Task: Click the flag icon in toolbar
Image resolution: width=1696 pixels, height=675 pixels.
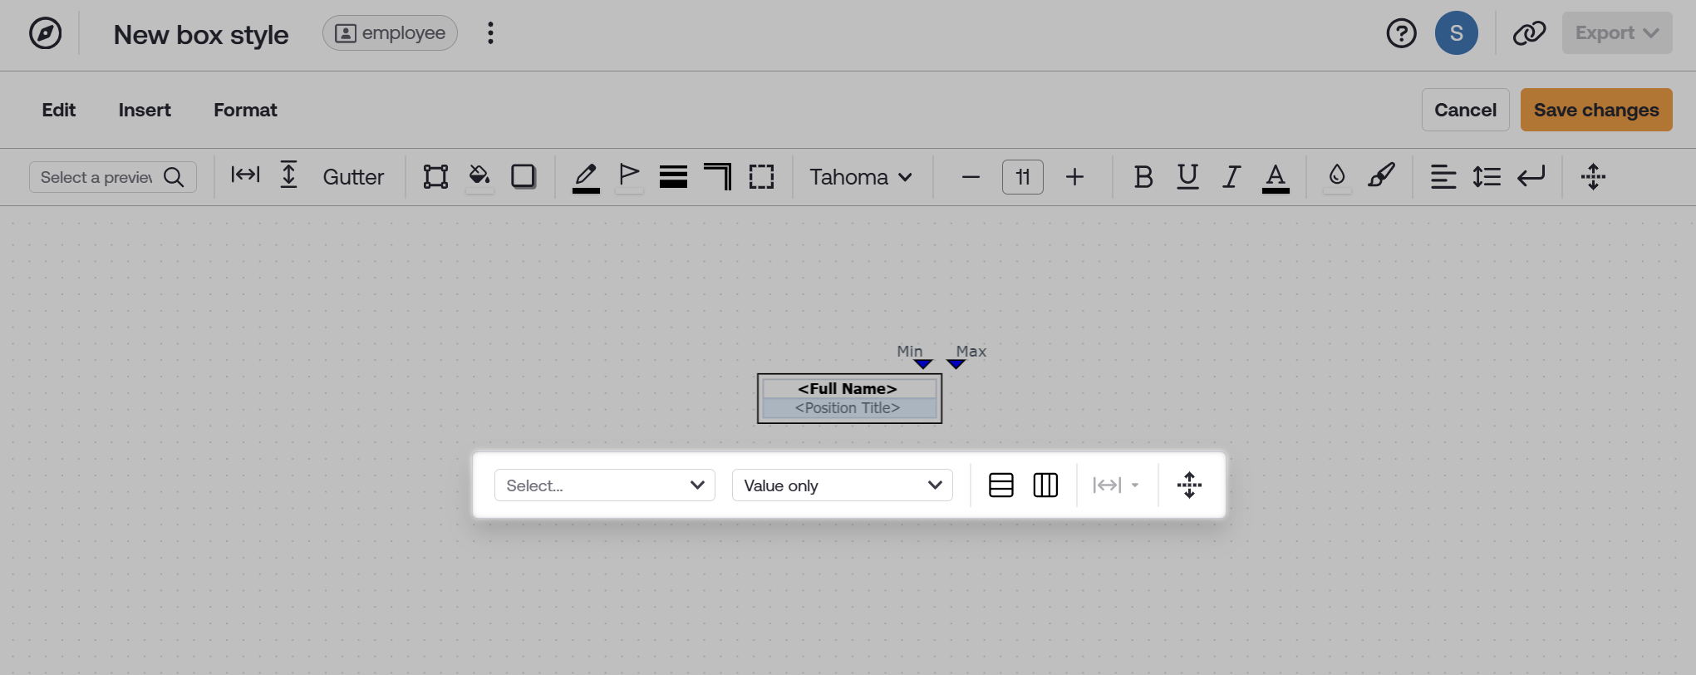Action: (x=629, y=177)
